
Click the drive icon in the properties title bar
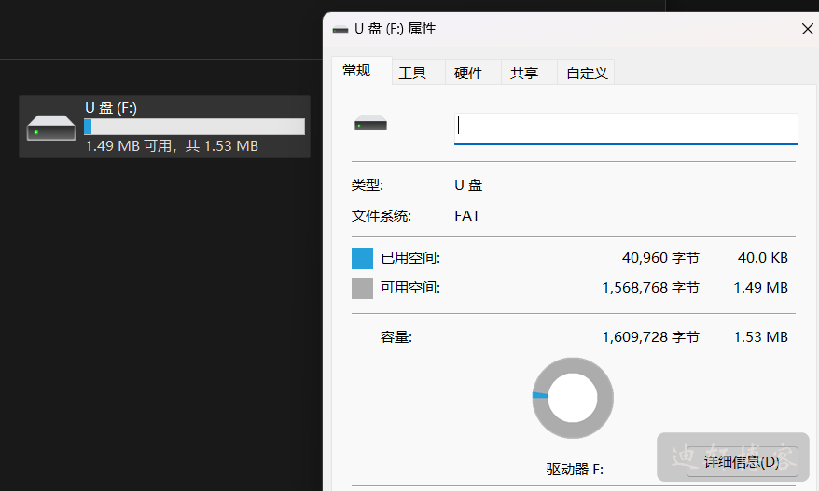click(x=340, y=30)
